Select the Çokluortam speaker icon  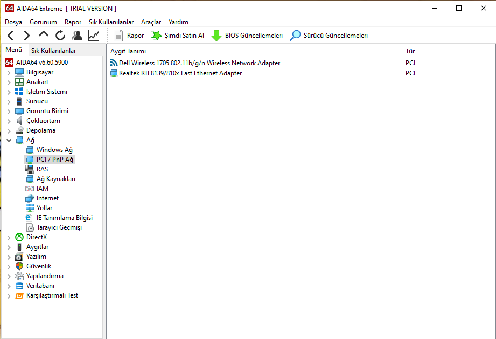point(19,121)
